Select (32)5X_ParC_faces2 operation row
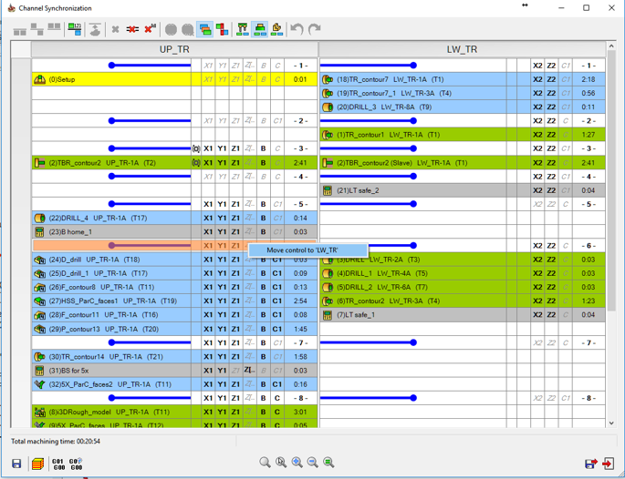This screenshot has width=625, height=479. (174, 384)
